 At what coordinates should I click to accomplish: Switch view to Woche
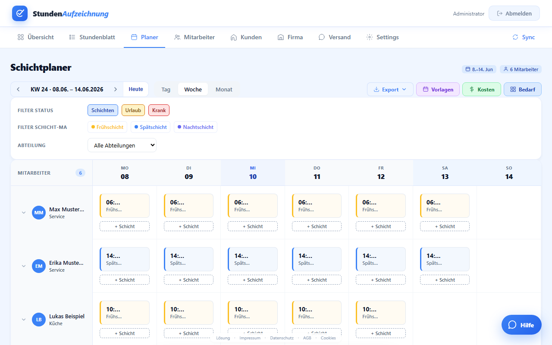coord(193,89)
